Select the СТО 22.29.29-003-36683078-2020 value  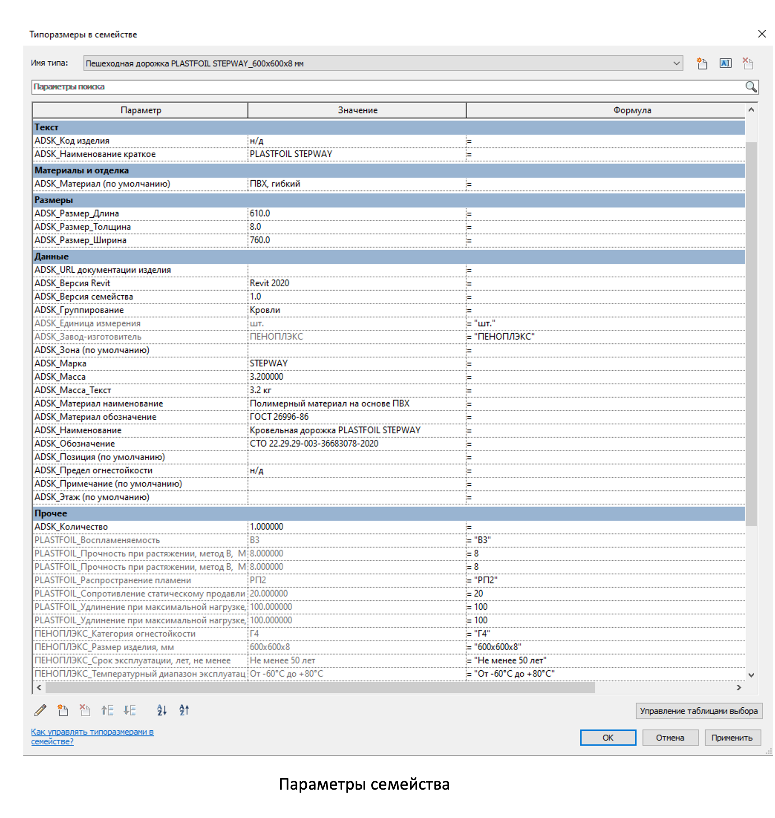(x=357, y=444)
